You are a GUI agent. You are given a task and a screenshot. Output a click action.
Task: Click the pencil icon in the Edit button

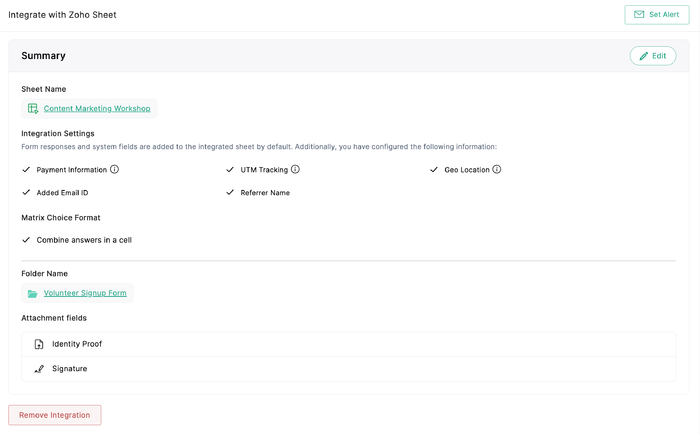(x=644, y=56)
